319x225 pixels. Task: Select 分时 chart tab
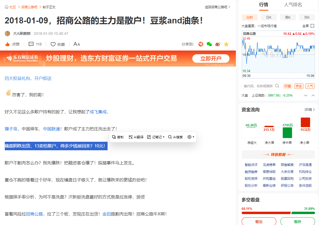[250, 17]
